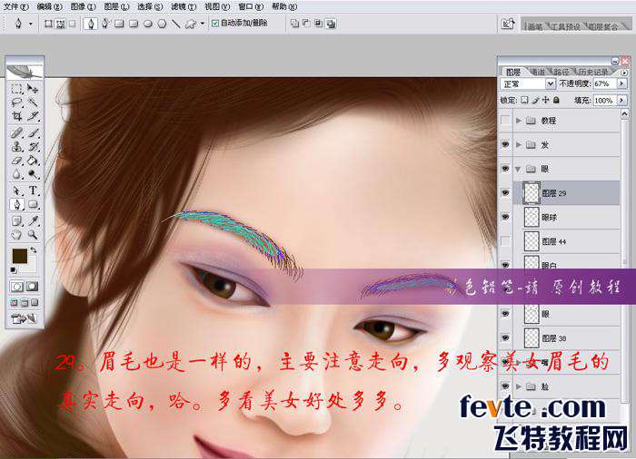Open the 窗口 menu

point(250,6)
